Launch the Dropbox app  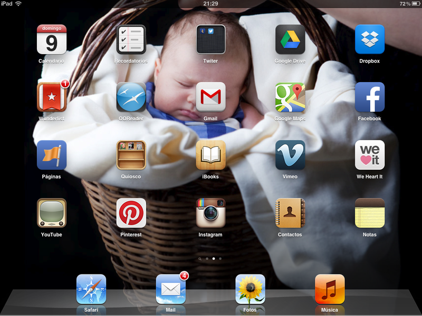[x=370, y=39]
